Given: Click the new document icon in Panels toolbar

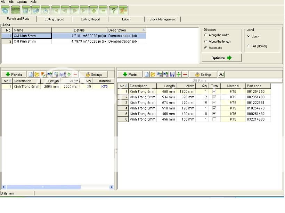Looking at the screenshot, I should coord(31,74).
